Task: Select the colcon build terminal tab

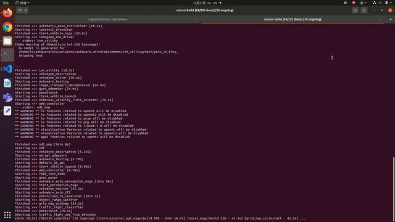Action: (x=293, y=19)
